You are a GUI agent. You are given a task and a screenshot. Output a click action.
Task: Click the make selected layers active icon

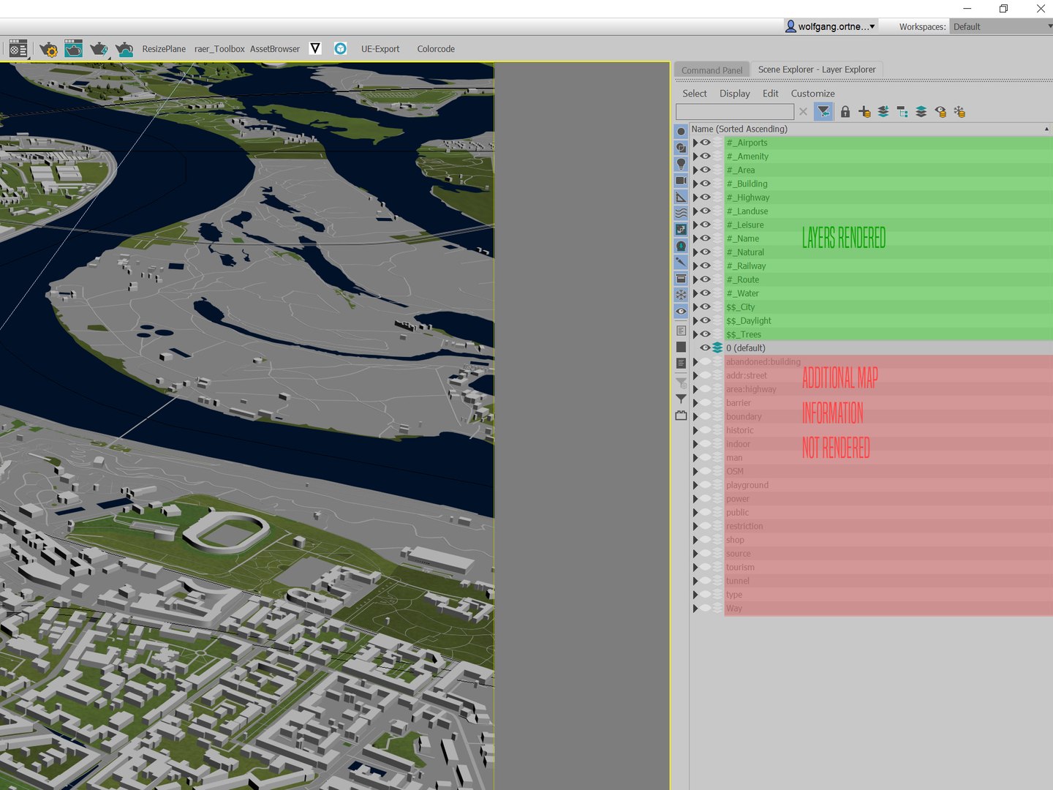click(x=921, y=112)
